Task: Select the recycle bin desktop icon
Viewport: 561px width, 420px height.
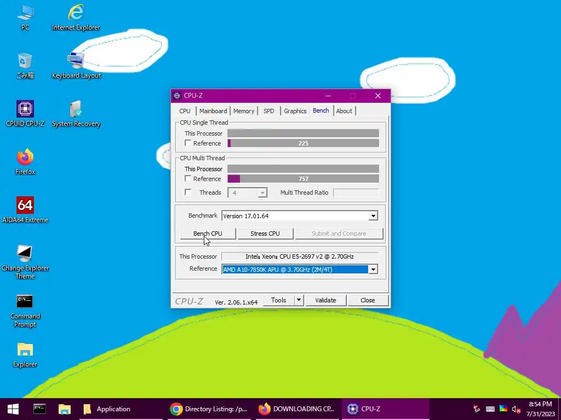Action: click(25, 66)
